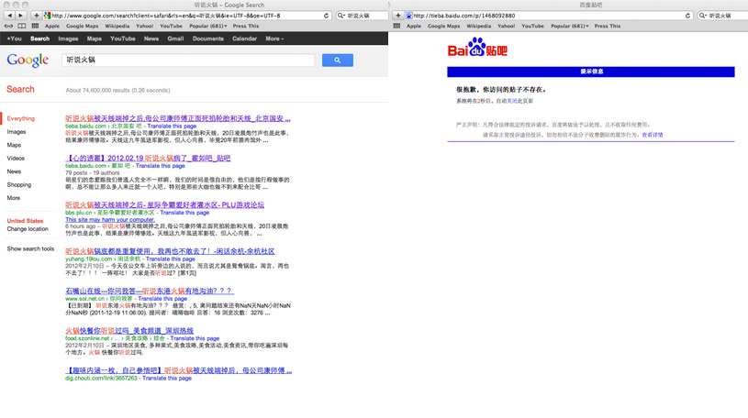Select Images in the left search sidebar
748x418 pixels.
point(17,132)
